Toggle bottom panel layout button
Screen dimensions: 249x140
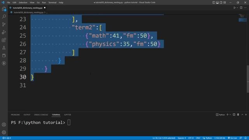tap(217, 3)
